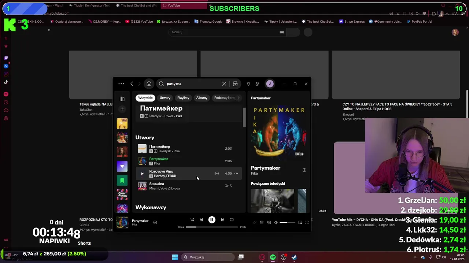This screenshot has width=469, height=263.
Task: Open Windows Start menu
Action: tap(175, 257)
